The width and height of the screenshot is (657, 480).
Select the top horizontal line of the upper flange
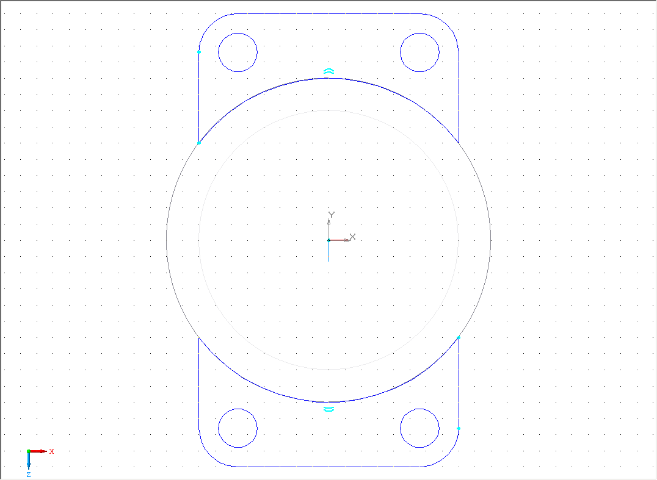point(329,14)
